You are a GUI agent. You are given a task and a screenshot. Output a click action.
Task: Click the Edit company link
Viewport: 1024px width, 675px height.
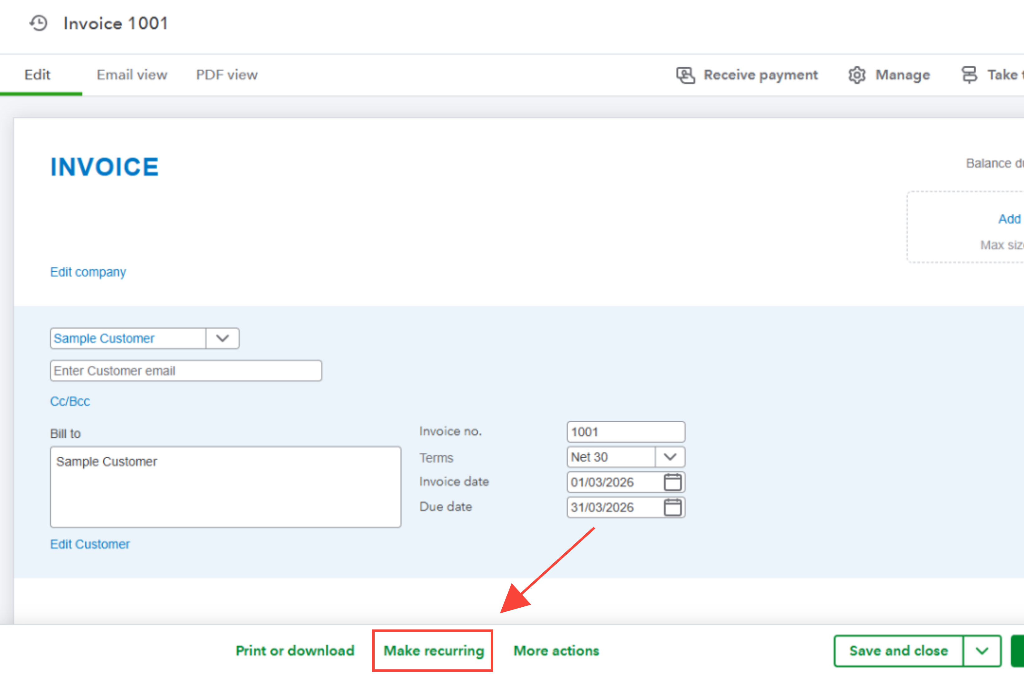click(x=88, y=272)
